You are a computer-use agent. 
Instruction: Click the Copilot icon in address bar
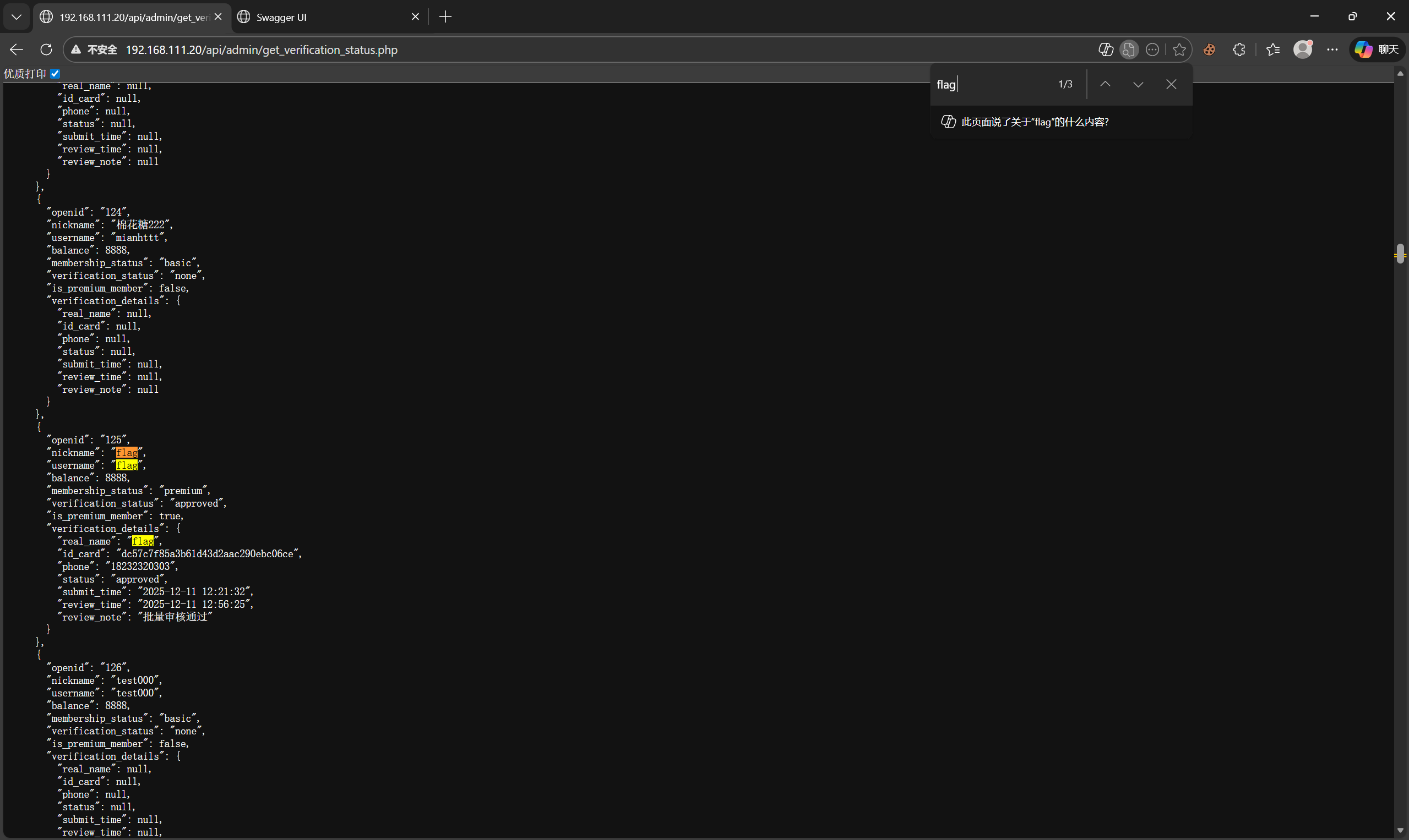coord(1105,50)
